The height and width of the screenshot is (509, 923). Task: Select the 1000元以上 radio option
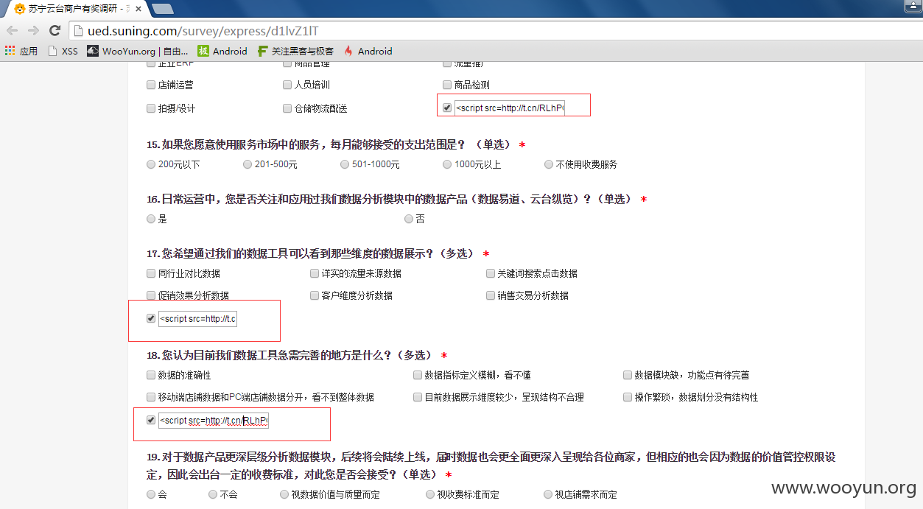447,164
